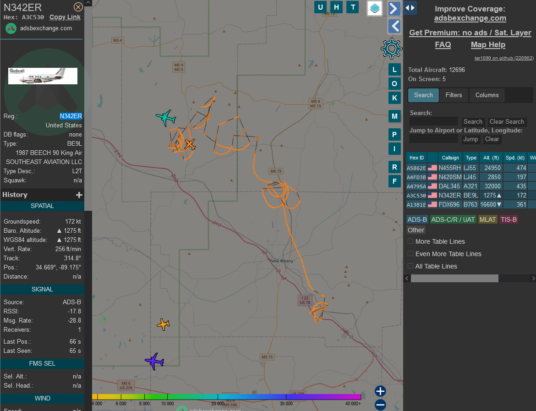Toggle the O map button
The width and height of the screenshot is (536, 411).
(394, 84)
